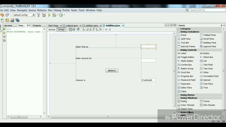226x127 pixels.
Task: Select the Text Field component in the Palette
Action: coord(206,65)
